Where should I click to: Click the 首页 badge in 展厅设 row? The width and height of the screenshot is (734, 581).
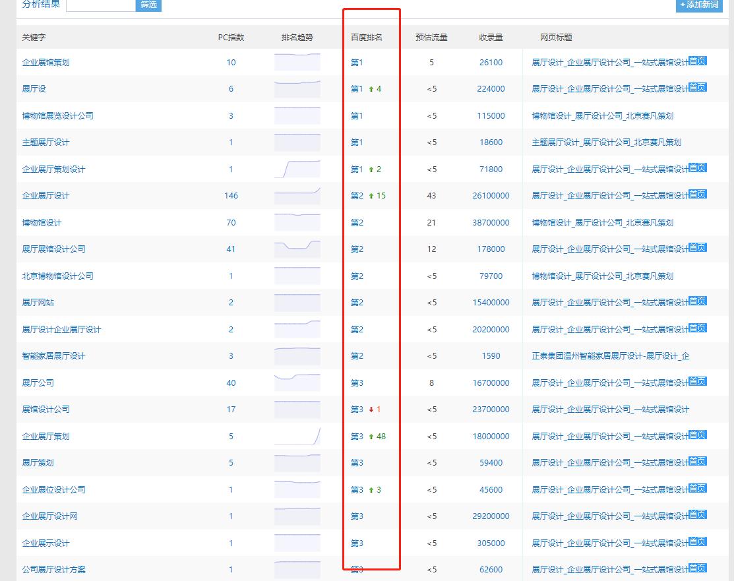(x=698, y=88)
